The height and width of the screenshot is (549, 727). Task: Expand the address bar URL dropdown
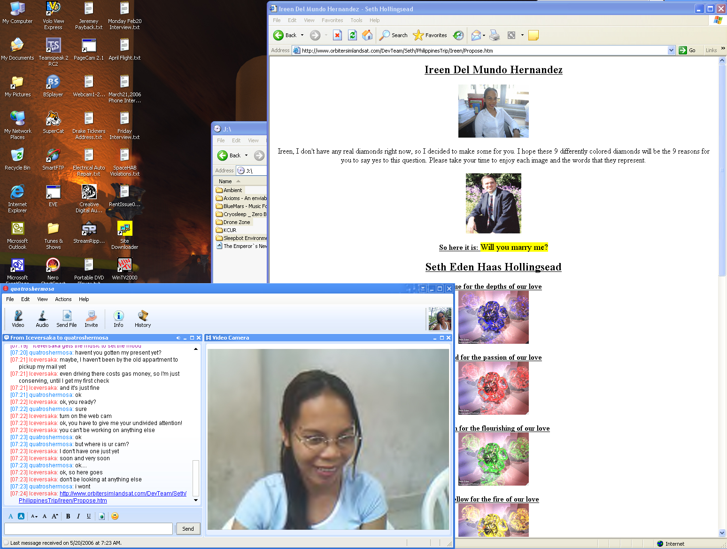671,51
